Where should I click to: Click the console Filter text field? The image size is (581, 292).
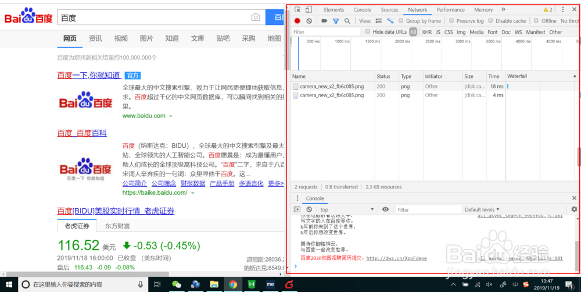coord(429,209)
